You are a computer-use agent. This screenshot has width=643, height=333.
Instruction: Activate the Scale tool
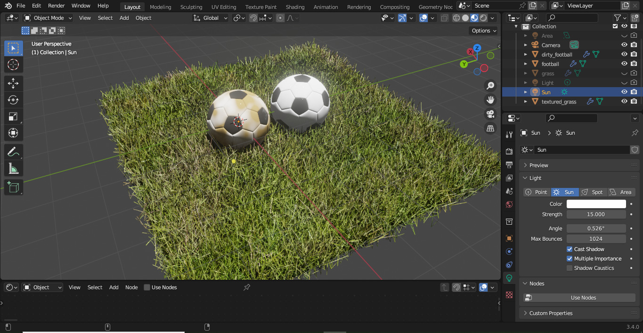click(13, 116)
